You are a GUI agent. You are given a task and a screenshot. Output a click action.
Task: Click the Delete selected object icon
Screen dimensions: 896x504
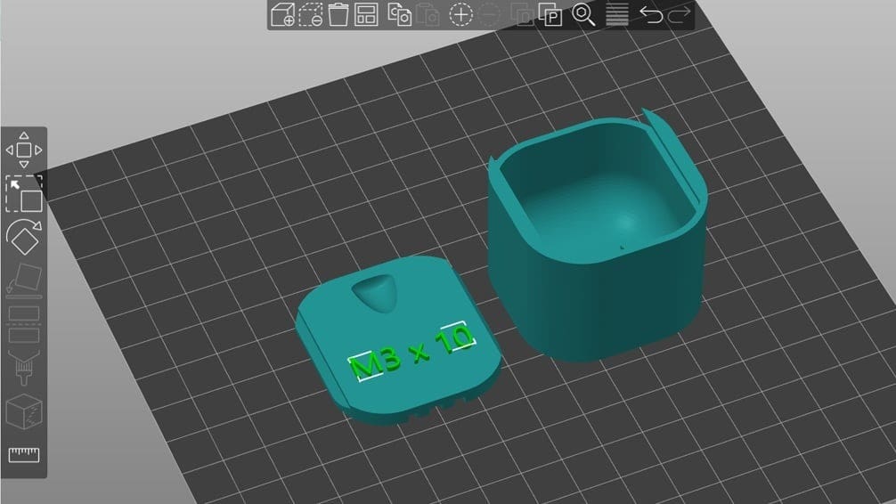(311, 14)
